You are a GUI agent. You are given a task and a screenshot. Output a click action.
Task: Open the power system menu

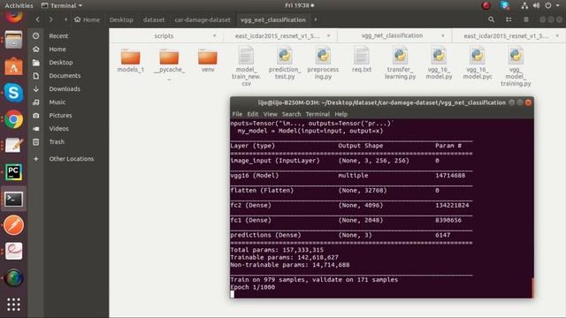548,5
